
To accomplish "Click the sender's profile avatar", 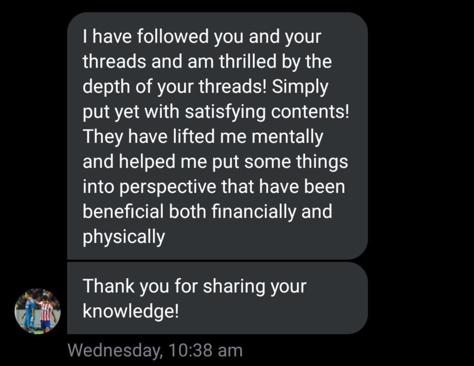I will coord(38,311).
